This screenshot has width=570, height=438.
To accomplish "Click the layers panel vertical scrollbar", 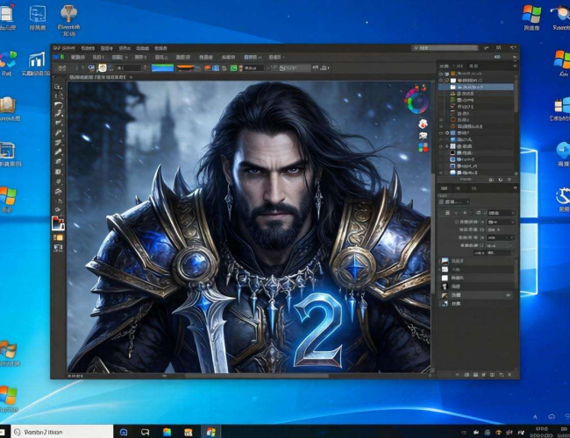I will (516, 94).
